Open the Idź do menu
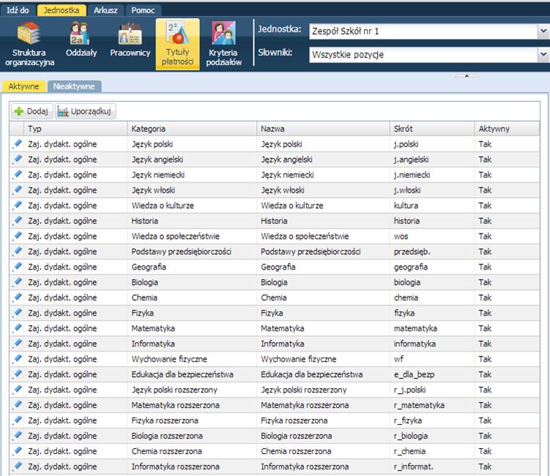550x476 pixels. (x=18, y=10)
